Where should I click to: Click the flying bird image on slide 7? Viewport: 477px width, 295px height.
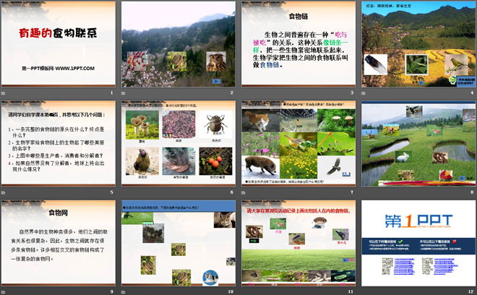click(x=335, y=166)
